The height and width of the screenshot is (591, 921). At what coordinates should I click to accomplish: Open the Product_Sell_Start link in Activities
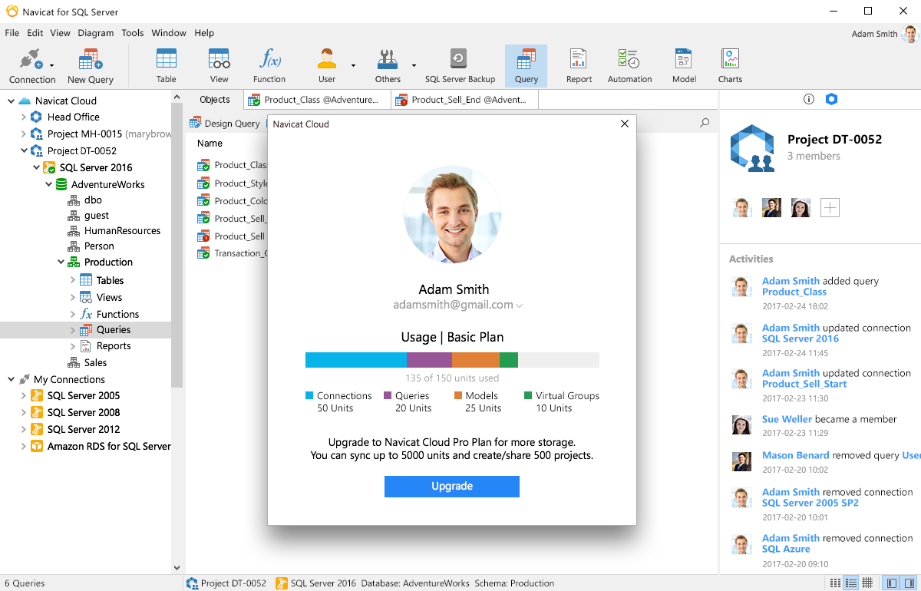[x=804, y=384]
